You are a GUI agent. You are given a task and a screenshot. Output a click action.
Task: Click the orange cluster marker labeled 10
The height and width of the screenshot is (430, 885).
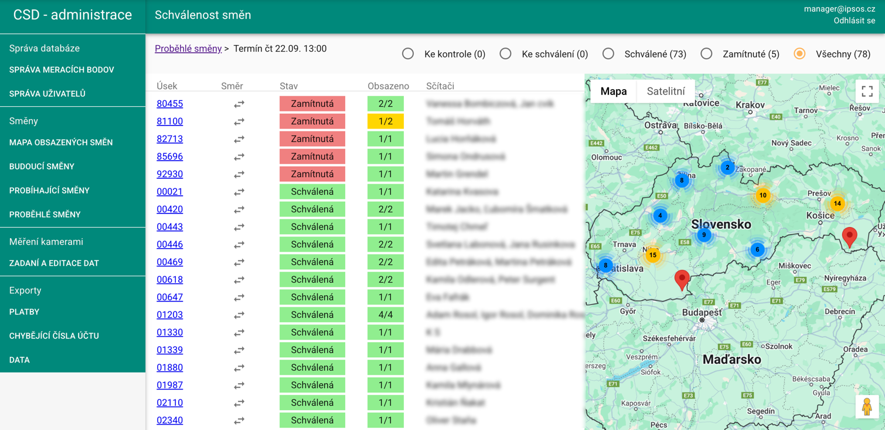pyautogui.click(x=763, y=195)
